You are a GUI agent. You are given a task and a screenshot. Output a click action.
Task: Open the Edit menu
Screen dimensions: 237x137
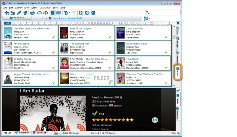[x=11, y=8]
